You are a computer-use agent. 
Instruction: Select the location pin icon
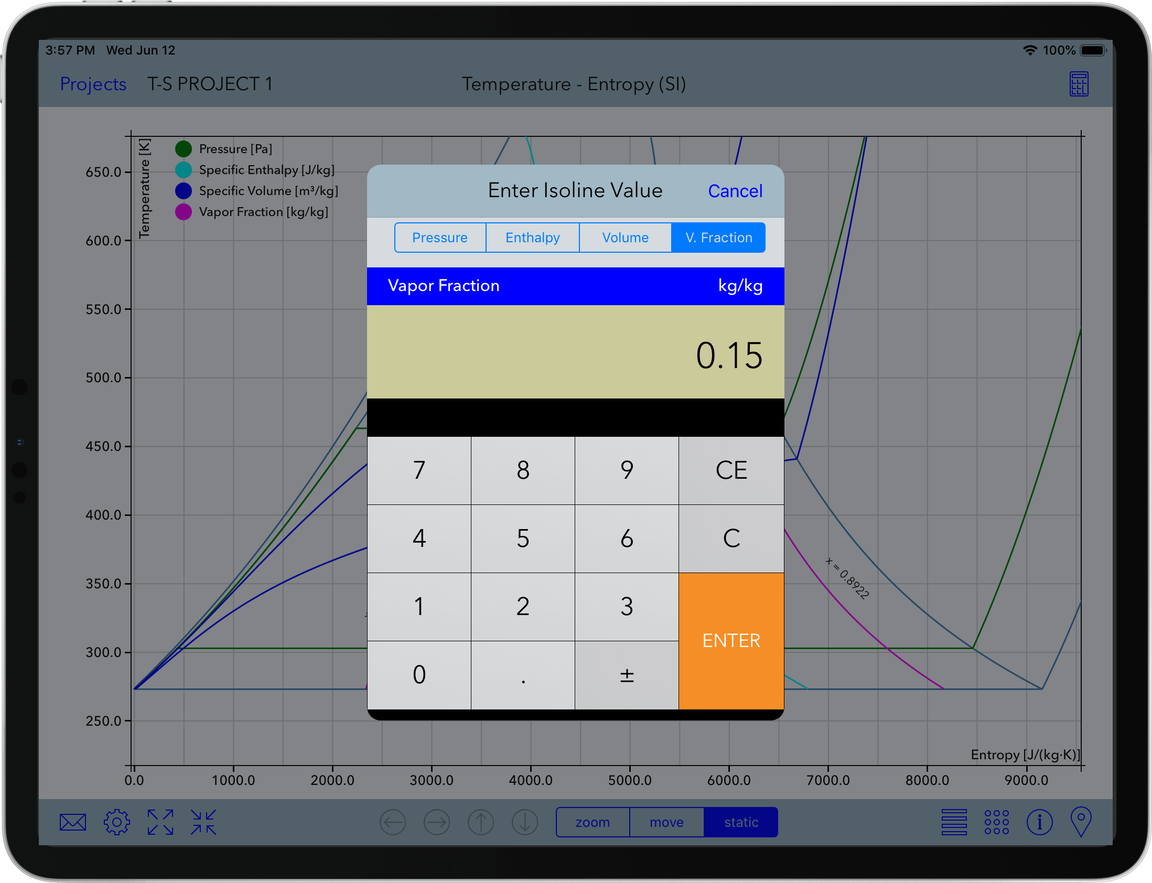[x=1083, y=822]
